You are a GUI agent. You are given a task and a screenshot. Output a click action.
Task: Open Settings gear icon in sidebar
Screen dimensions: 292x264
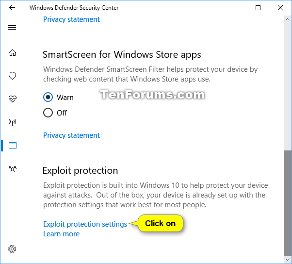(x=12, y=249)
